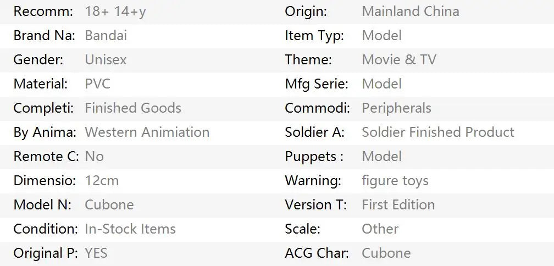Select the Finished Goods value

coord(132,108)
